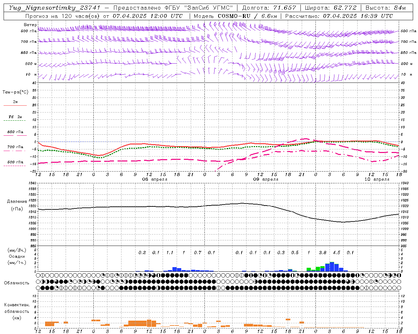The height and width of the screenshot is (334, 418).
Task: Click the Td 2м legend entry
Action: point(15,117)
